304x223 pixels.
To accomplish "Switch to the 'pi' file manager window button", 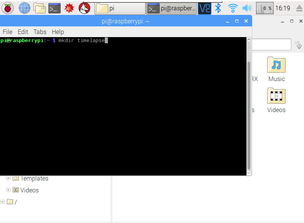I will tap(120, 8).
